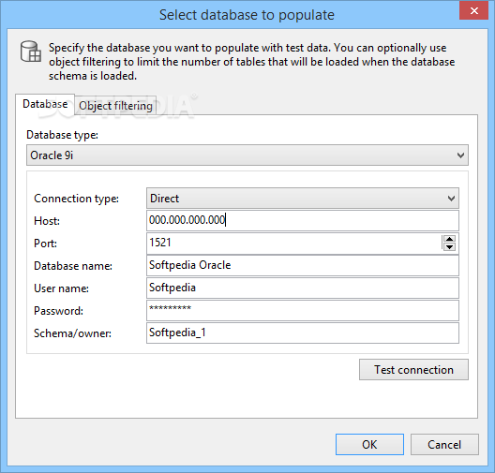Screen dimensions: 495x473
Task: Click the 'Connection type:' label
Action: [x=76, y=199]
